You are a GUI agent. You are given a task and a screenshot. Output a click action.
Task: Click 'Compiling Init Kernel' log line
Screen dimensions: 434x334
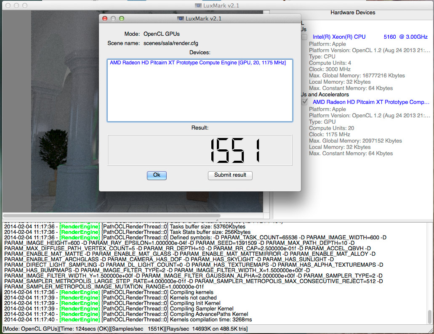pos(112,303)
